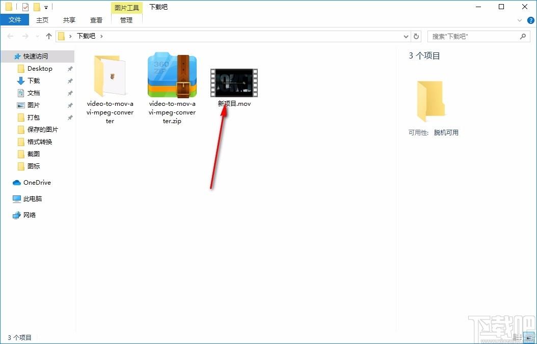Click the Forward navigation arrow
This screenshot has width=537, height=344.
[x=25, y=36]
